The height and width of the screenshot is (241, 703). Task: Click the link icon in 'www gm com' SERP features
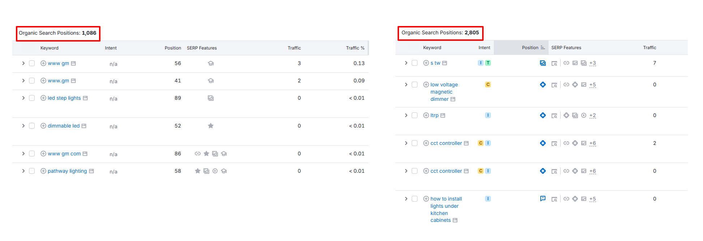tap(197, 154)
